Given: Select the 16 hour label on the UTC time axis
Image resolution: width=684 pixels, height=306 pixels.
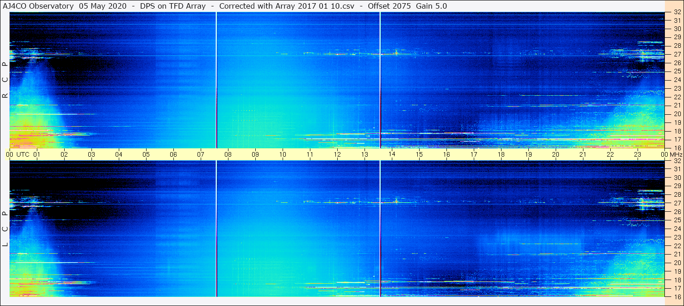Looking at the screenshot, I should pyautogui.click(x=446, y=154).
